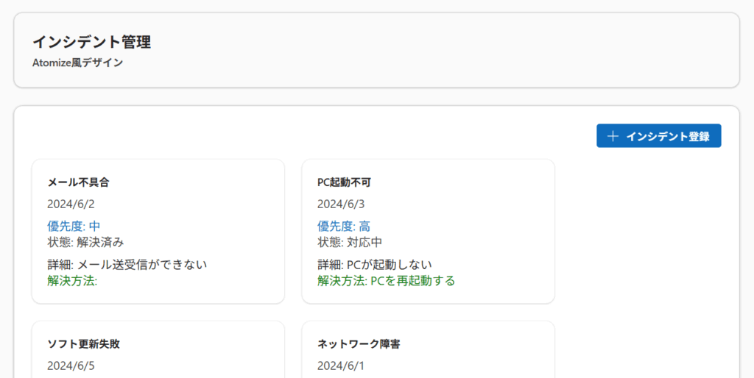Image resolution: width=754 pixels, height=378 pixels.
Task: Click the 優先度: 高 priority label
Action: [344, 226]
